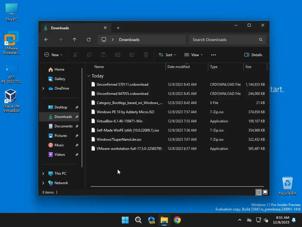Open the See more three-dots menu
Viewport: 302px width, 227px height.
[214, 55]
